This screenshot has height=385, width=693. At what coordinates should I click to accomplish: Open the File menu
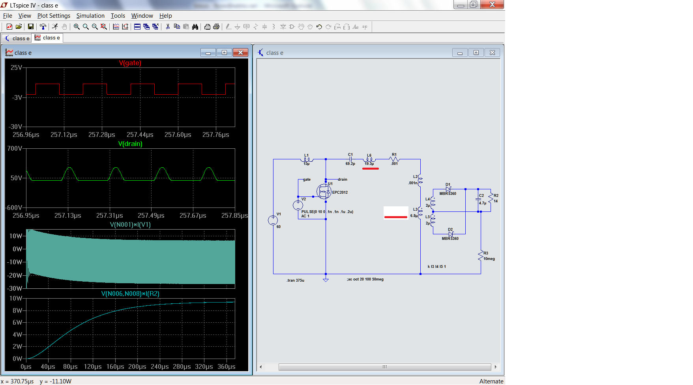point(7,16)
